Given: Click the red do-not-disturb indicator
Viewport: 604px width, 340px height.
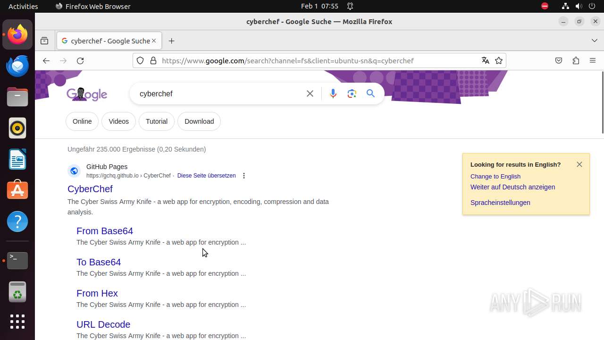Looking at the screenshot, I should (x=545, y=6).
